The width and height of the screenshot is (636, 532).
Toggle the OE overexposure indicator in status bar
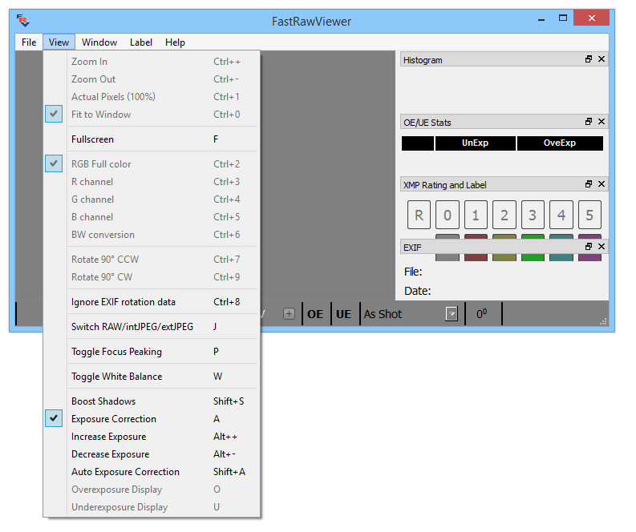click(315, 314)
